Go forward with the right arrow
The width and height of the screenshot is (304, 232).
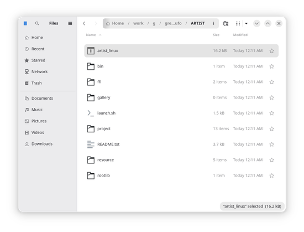click(x=96, y=23)
